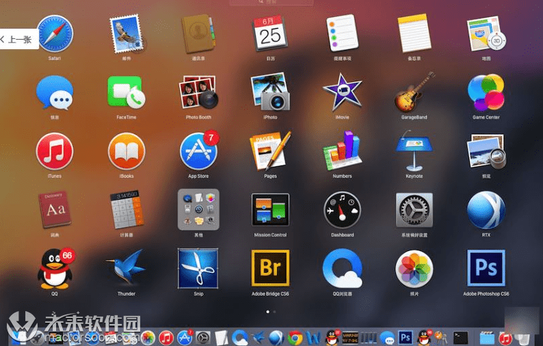
Task: Open iBooks app
Action: [x=127, y=151]
